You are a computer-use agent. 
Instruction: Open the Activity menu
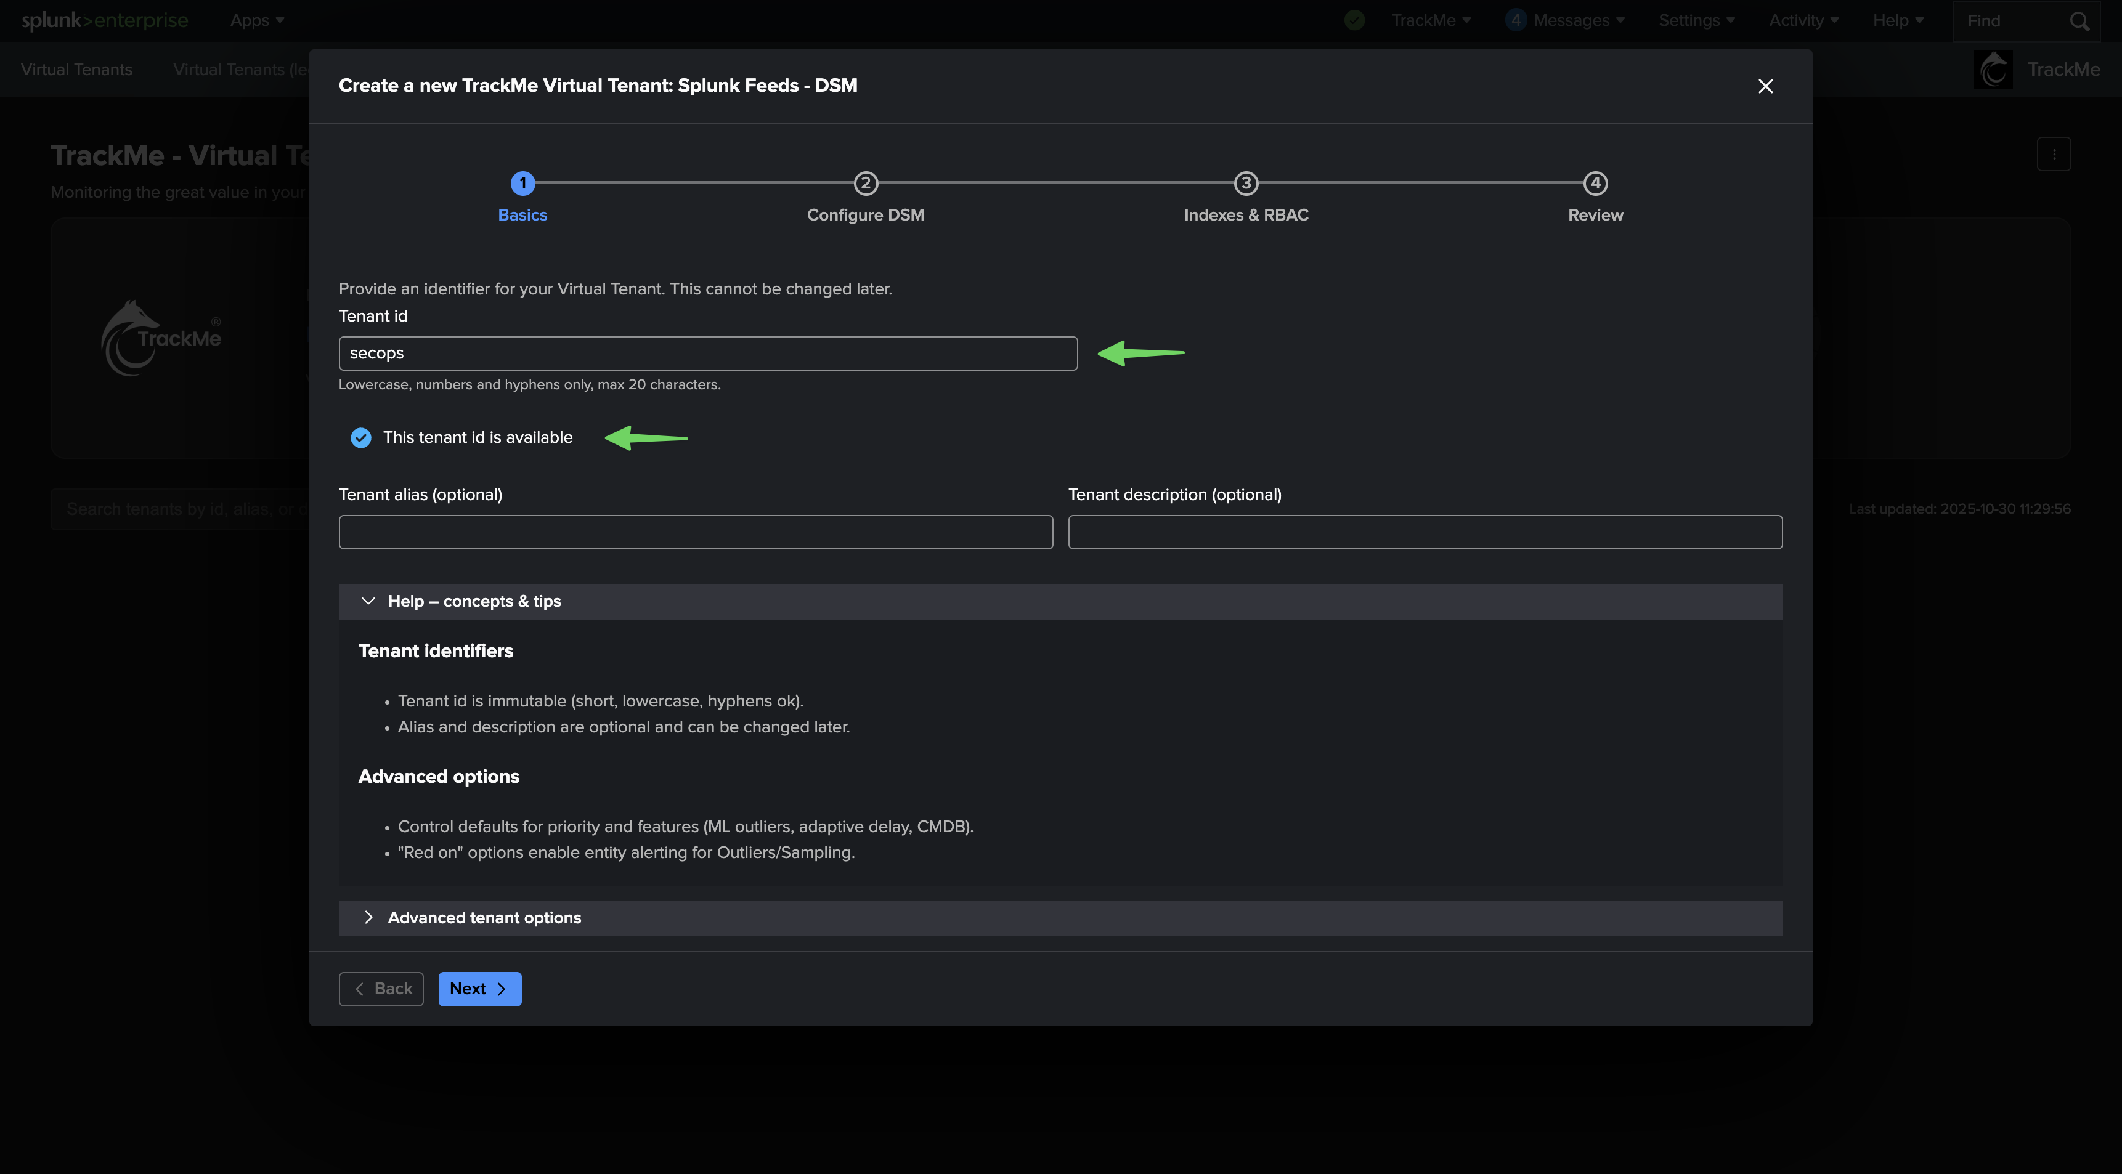pyautogui.click(x=1803, y=20)
